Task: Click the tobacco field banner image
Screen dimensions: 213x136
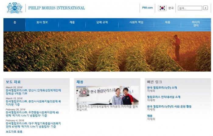Action: [x=107, y=51]
